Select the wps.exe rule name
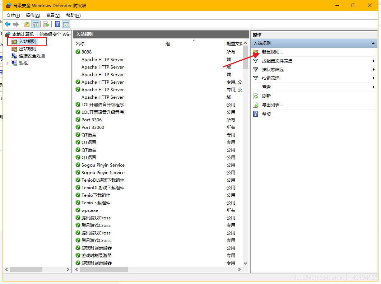 90,210
